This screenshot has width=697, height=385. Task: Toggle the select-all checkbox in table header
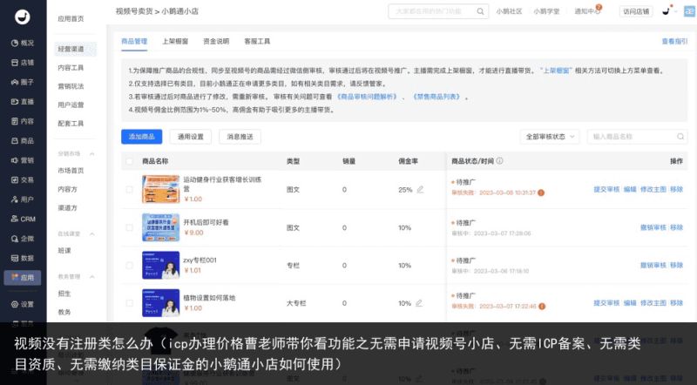pyautogui.click(x=129, y=161)
